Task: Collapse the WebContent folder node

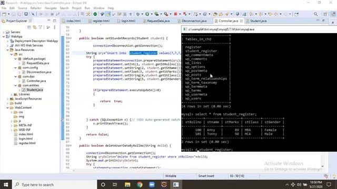Action: (x=7, y=108)
